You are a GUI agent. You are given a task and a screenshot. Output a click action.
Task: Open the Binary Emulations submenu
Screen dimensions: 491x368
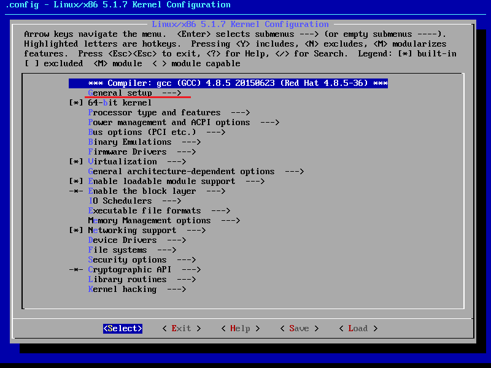144,142
